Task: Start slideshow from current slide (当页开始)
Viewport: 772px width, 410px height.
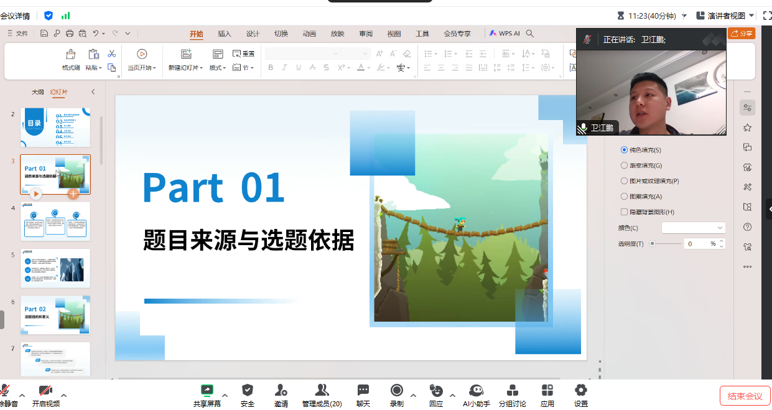Action: point(142,60)
